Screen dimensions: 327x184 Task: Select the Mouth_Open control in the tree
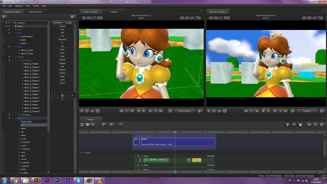tap(26, 122)
